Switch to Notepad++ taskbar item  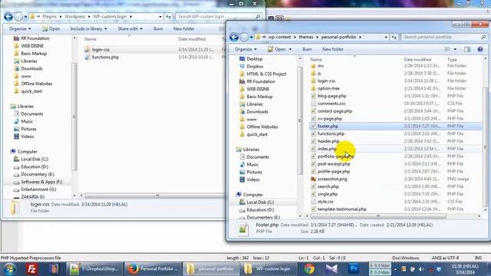(94, 269)
